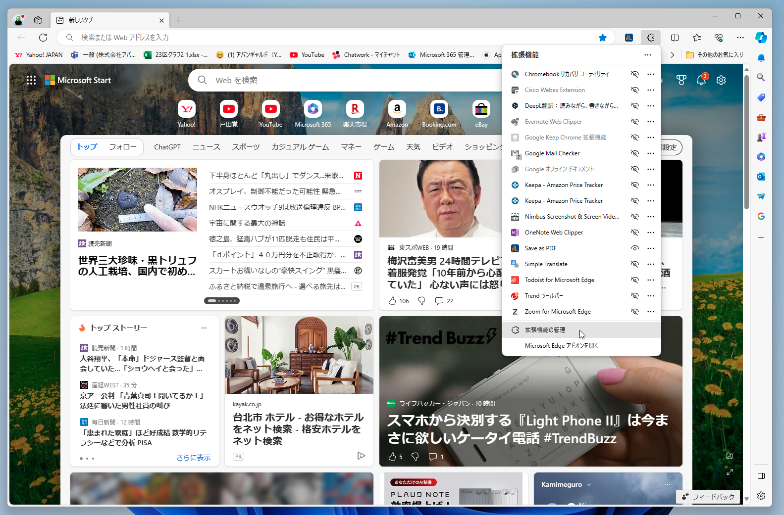784x515 pixels.
Task: Open Copilot icon in top right
Action: point(761,38)
